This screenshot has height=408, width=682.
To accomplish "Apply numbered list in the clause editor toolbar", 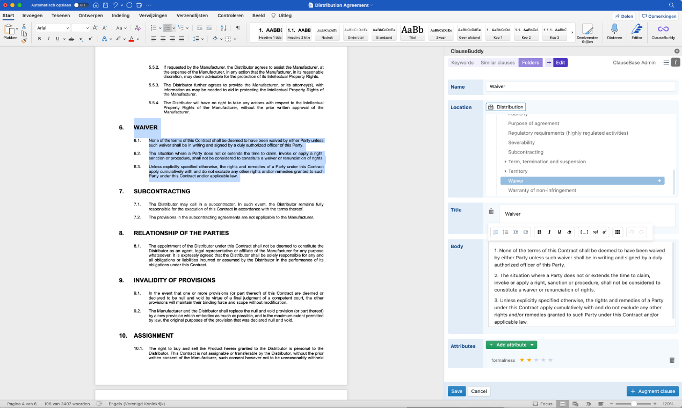I will pyautogui.click(x=496, y=232).
